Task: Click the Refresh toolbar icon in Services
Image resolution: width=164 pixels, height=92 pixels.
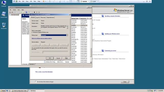Action: [x=21, y=12]
